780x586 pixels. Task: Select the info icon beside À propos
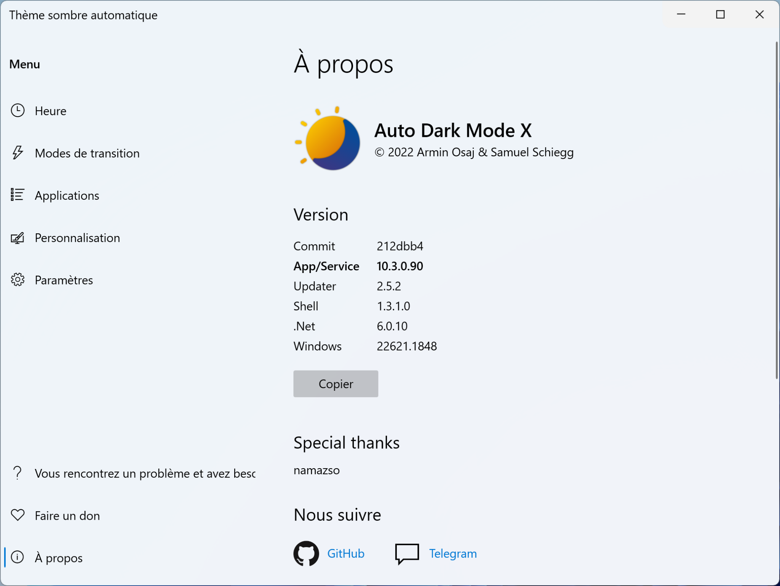pyautogui.click(x=18, y=558)
